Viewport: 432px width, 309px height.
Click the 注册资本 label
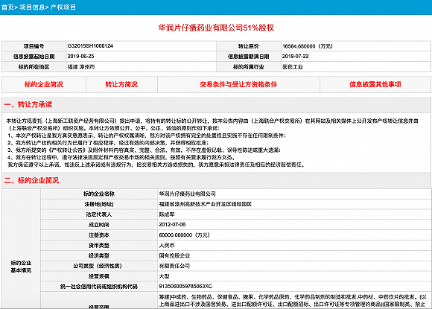coord(99,235)
